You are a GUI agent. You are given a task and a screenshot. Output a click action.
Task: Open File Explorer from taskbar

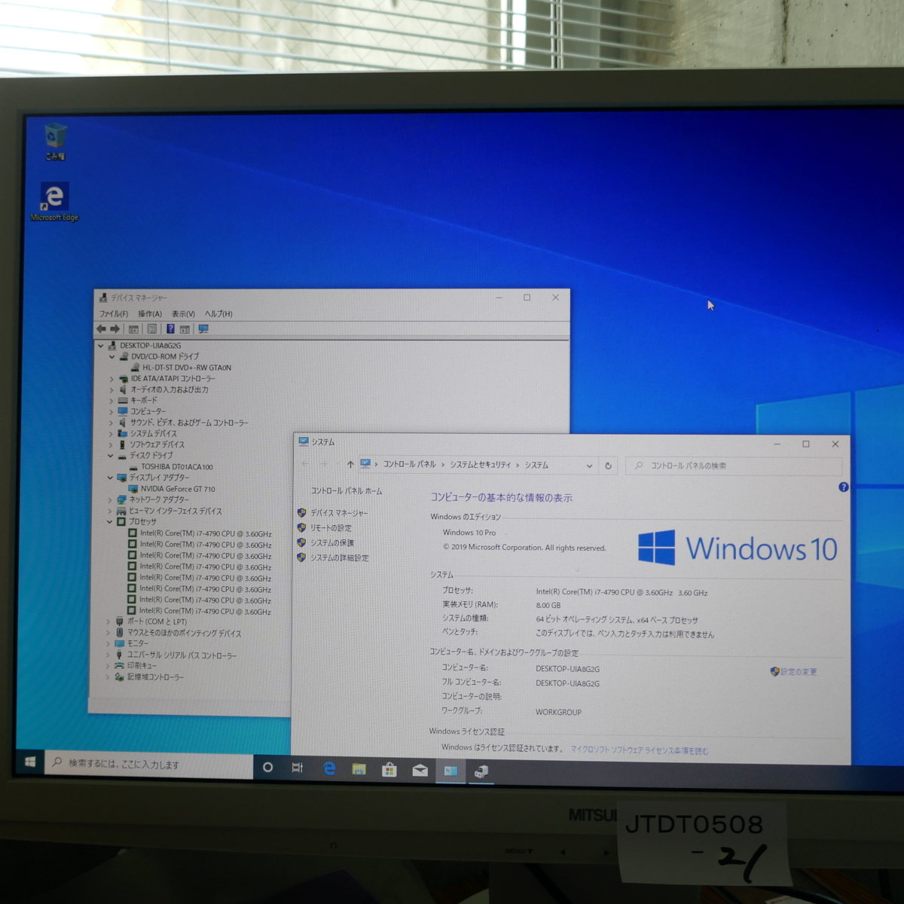tap(359, 769)
